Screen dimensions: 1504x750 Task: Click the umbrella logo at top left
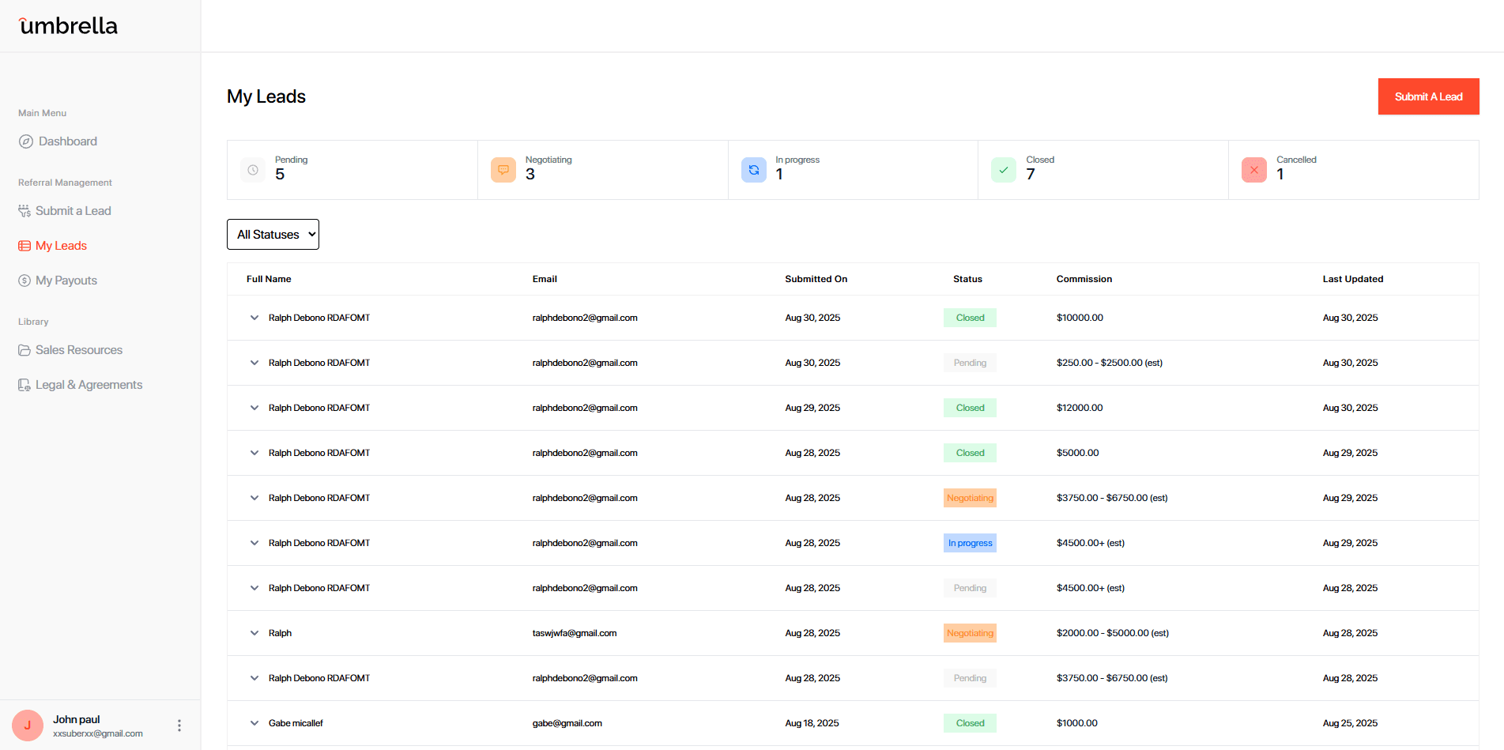click(x=67, y=24)
